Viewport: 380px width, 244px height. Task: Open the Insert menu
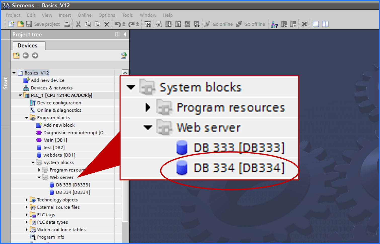(x=65, y=15)
